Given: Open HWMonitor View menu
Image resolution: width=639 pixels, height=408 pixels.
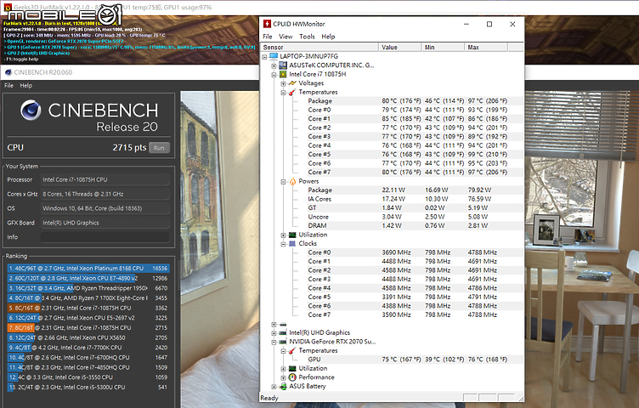Looking at the screenshot, I should click(286, 37).
